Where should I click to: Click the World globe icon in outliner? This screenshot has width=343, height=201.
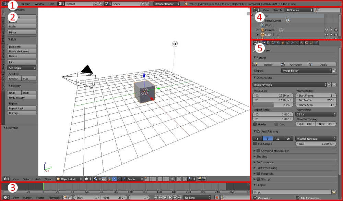[262, 25]
